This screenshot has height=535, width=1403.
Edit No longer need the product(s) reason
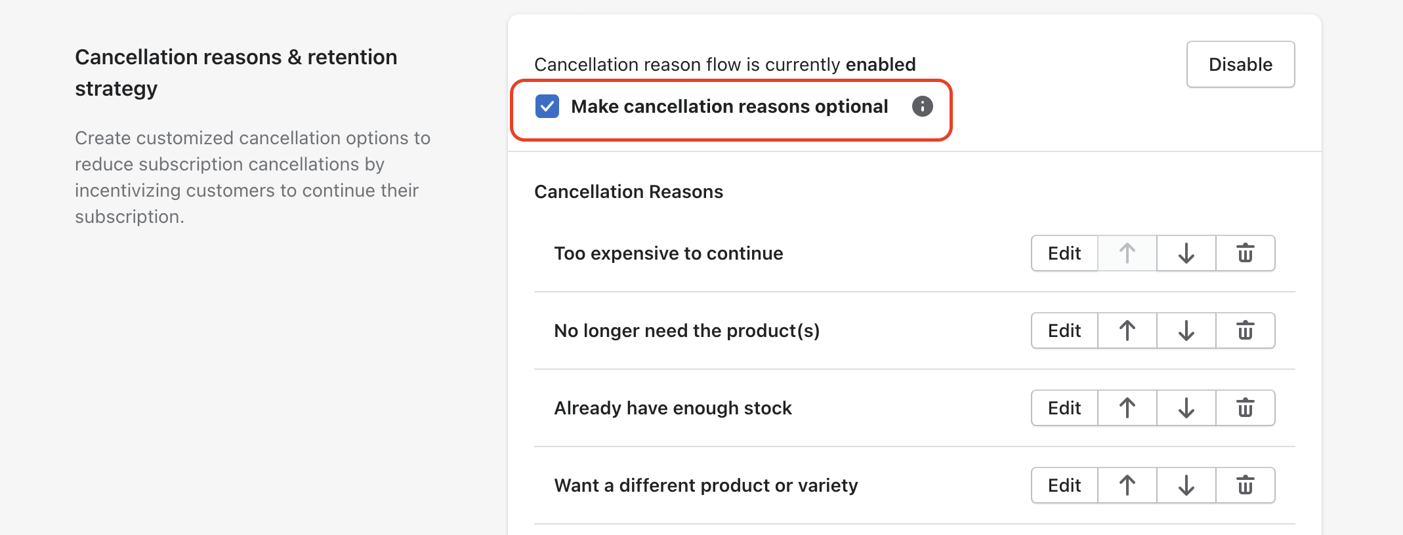coord(1064,330)
